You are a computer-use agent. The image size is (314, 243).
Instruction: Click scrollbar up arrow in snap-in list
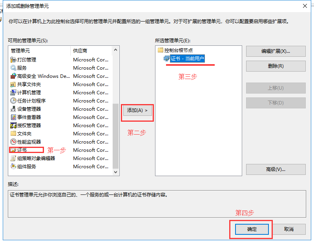pos(115,50)
